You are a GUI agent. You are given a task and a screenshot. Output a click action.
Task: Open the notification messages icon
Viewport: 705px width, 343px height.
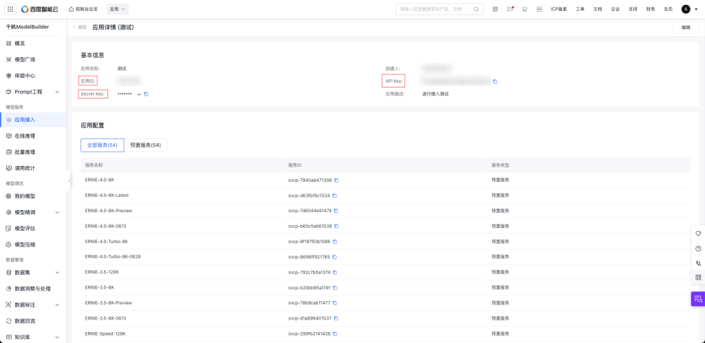[510, 9]
